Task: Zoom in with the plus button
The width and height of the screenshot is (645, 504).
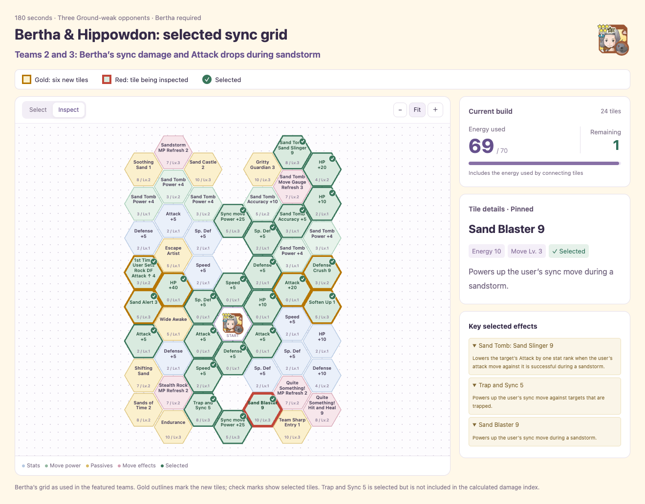Action: [435, 110]
